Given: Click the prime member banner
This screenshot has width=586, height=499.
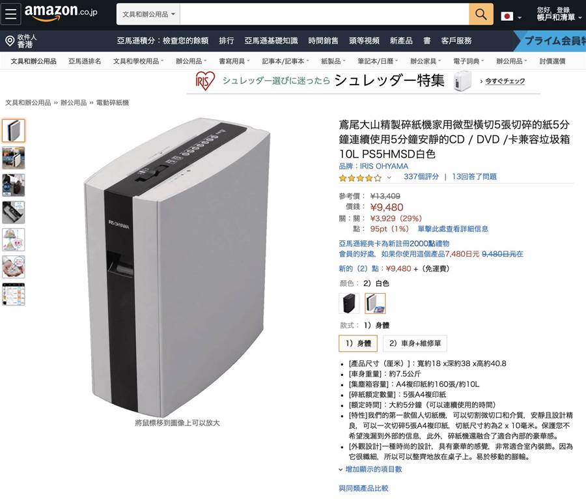Looking at the screenshot, I should 550,41.
